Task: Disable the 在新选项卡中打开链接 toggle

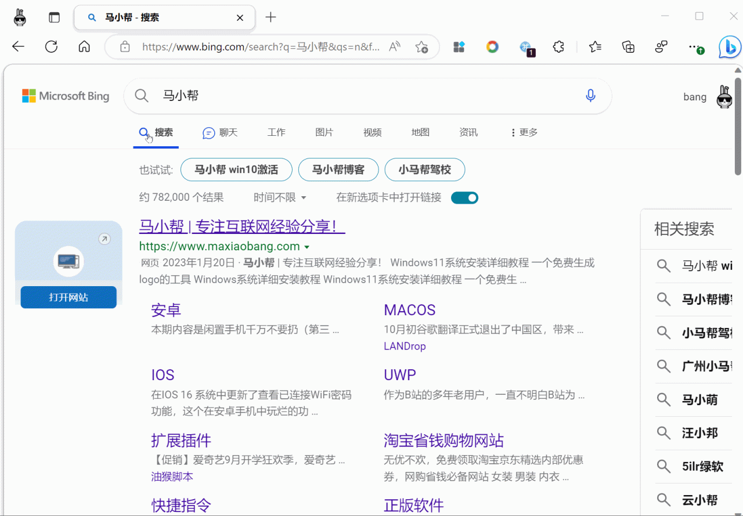Action: (x=464, y=197)
